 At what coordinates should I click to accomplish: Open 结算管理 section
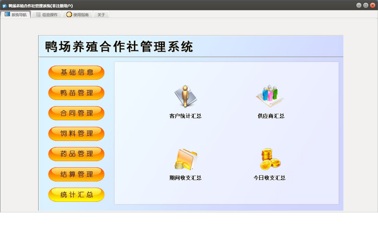click(x=76, y=174)
